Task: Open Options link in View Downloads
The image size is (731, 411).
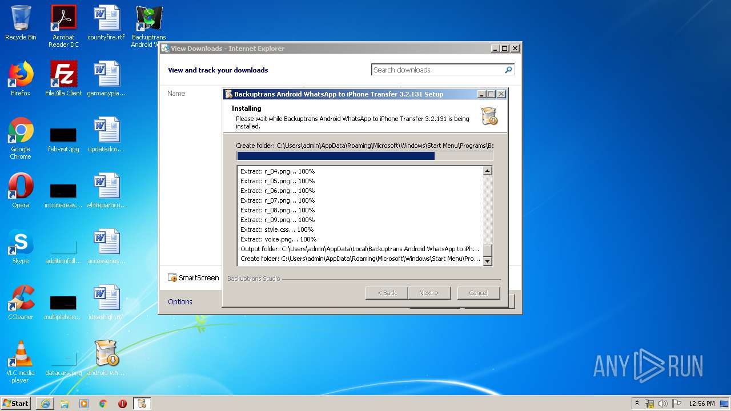Action: (x=180, y=302)
